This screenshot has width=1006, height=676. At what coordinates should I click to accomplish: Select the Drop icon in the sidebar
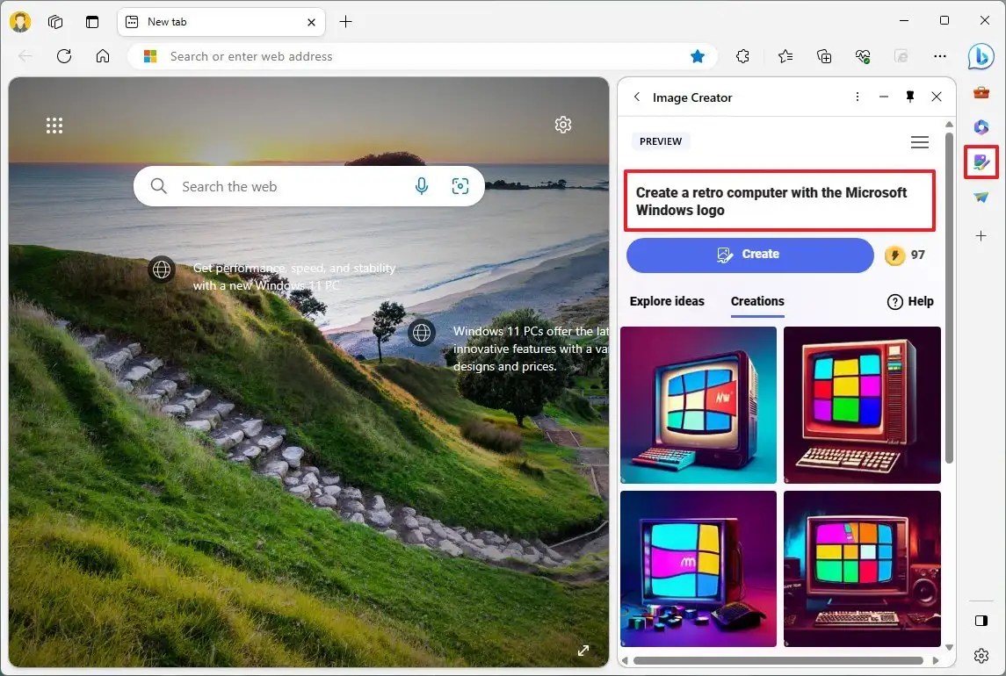(981, 197)
